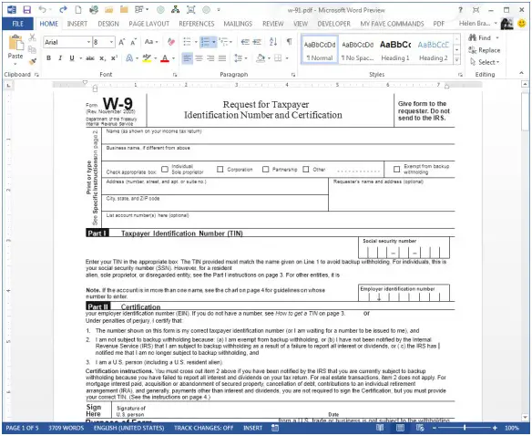Check the Corporation checkbox on the form
This screenshot has width=532, height=436.
220,170
